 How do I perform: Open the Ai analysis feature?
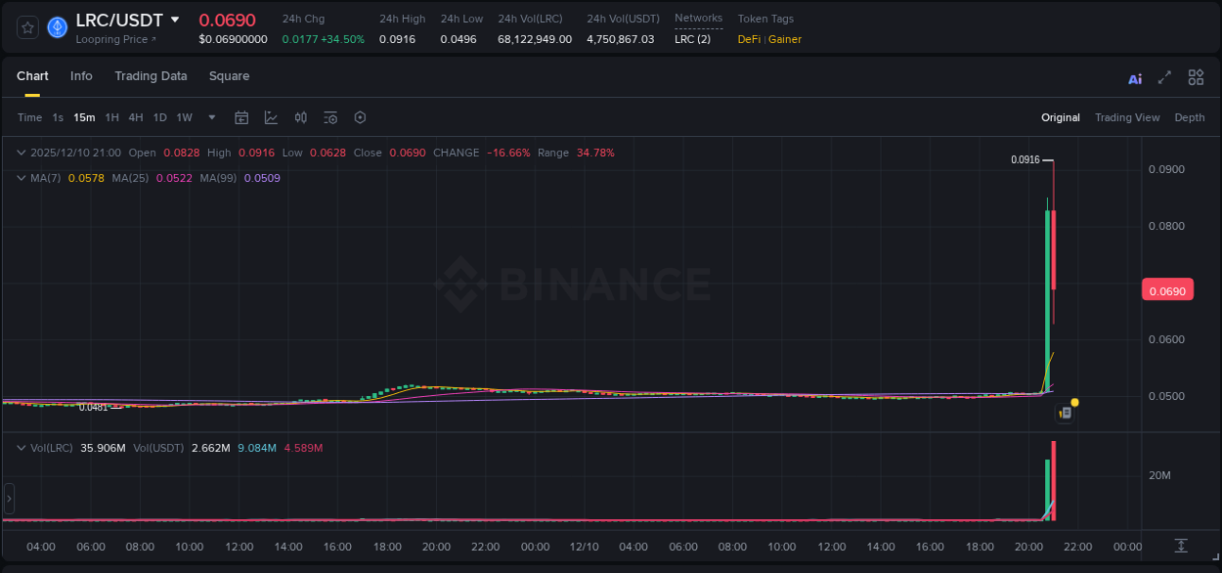pos(1134,77)
